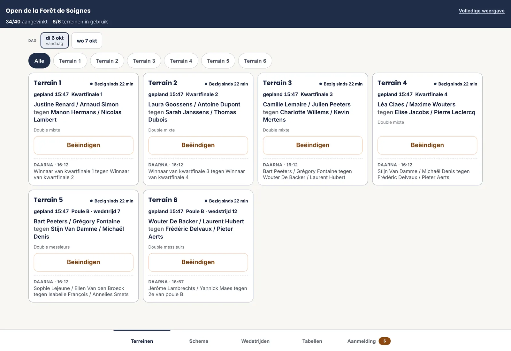Open Aanmelding tab with badge 6
This screenshot has width=511, height=351.
point(369,341)
